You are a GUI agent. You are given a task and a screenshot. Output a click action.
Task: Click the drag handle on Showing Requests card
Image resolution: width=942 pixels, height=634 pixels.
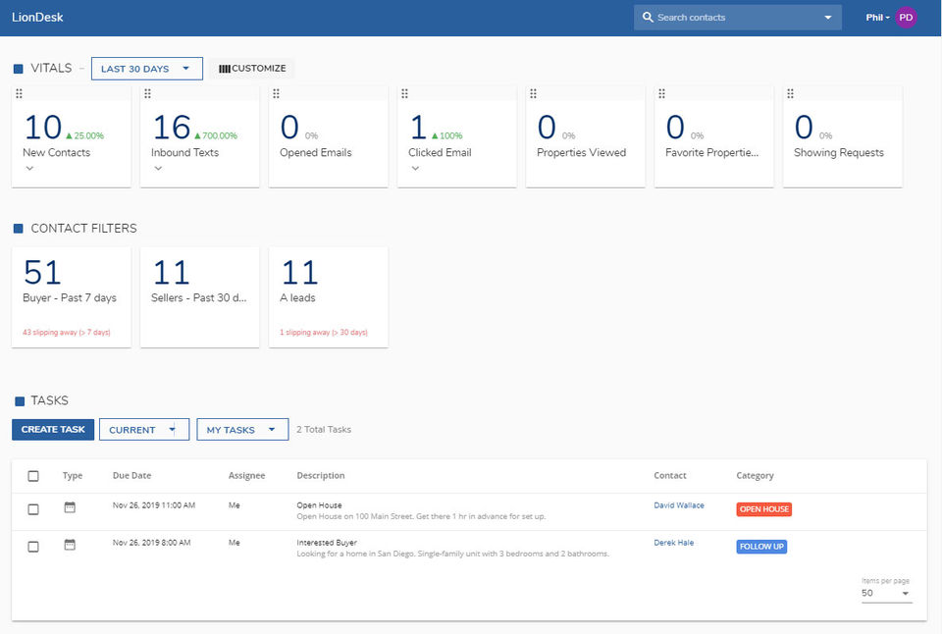(x=791, y=93)
